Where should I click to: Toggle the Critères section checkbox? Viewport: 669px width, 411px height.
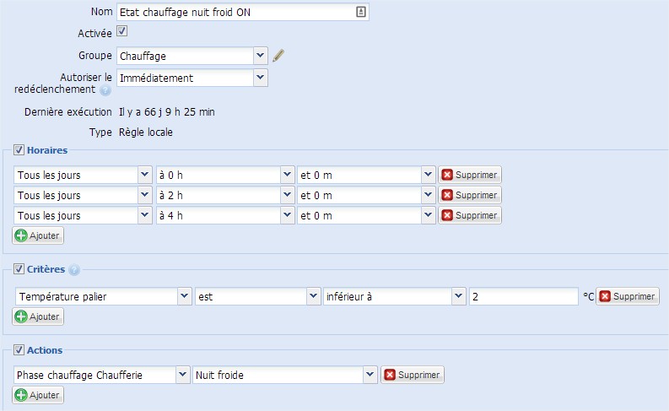(19, 270)
